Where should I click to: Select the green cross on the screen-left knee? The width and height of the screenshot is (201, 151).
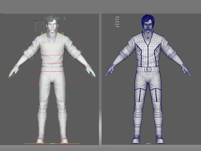coord(44,109)
